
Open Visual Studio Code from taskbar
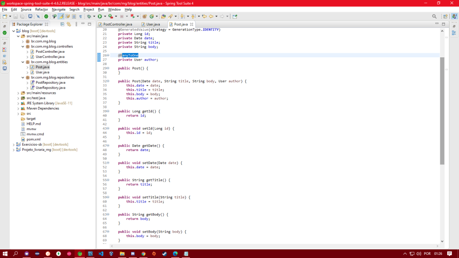[101, 253]
